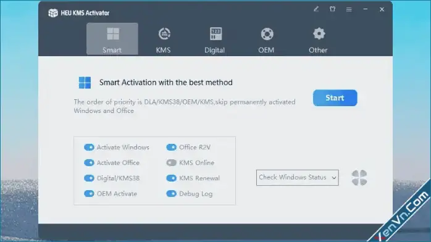
Task: Click the HEU KMS Activator cube logo
Action: (x=52, y=13)
